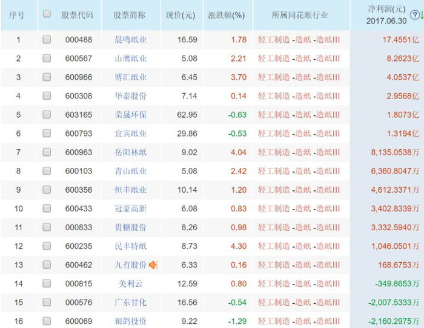Open the 博汇纸业 stock link

click(130, 77)
